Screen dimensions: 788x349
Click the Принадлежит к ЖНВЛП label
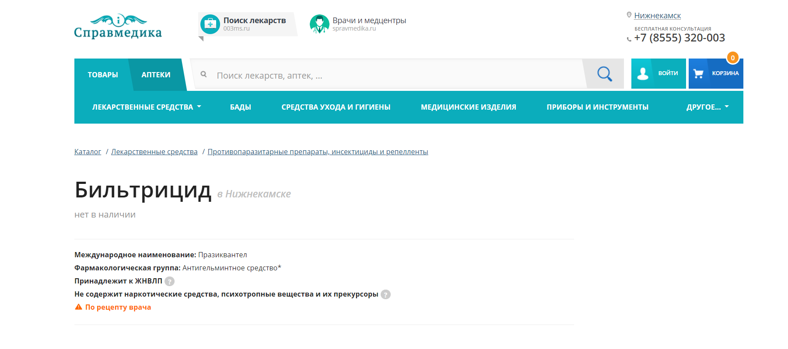pyautogui.click(x=118, y=281)
